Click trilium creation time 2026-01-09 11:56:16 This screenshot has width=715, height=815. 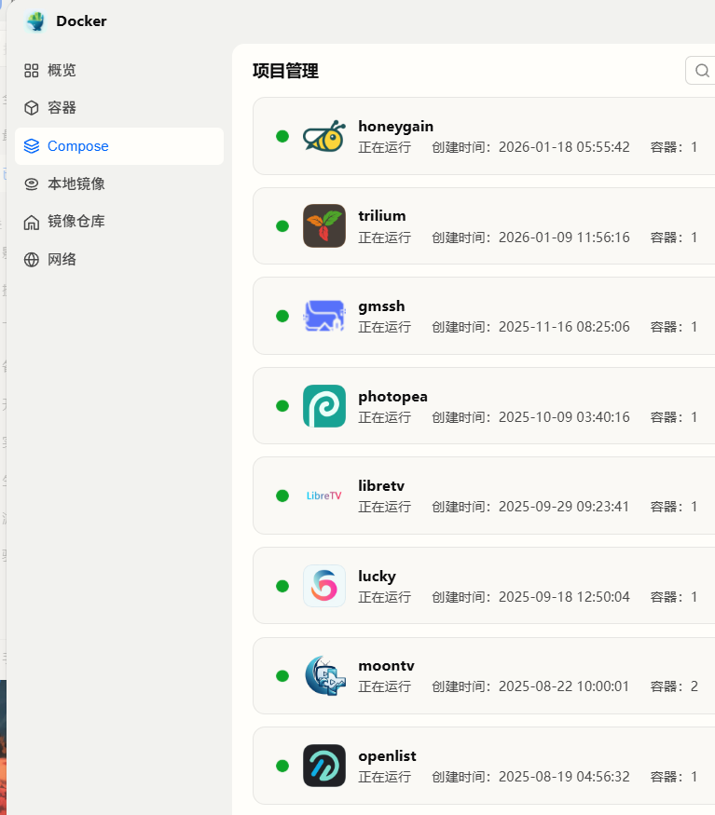click(564, 238)
